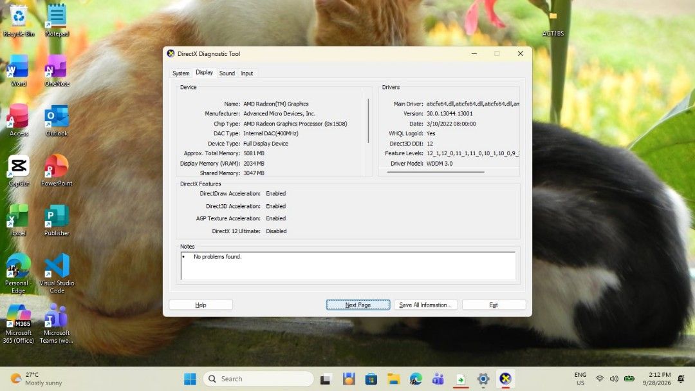
Task: Open Microsoft Store from the taskbar
Action: point(371,379)
